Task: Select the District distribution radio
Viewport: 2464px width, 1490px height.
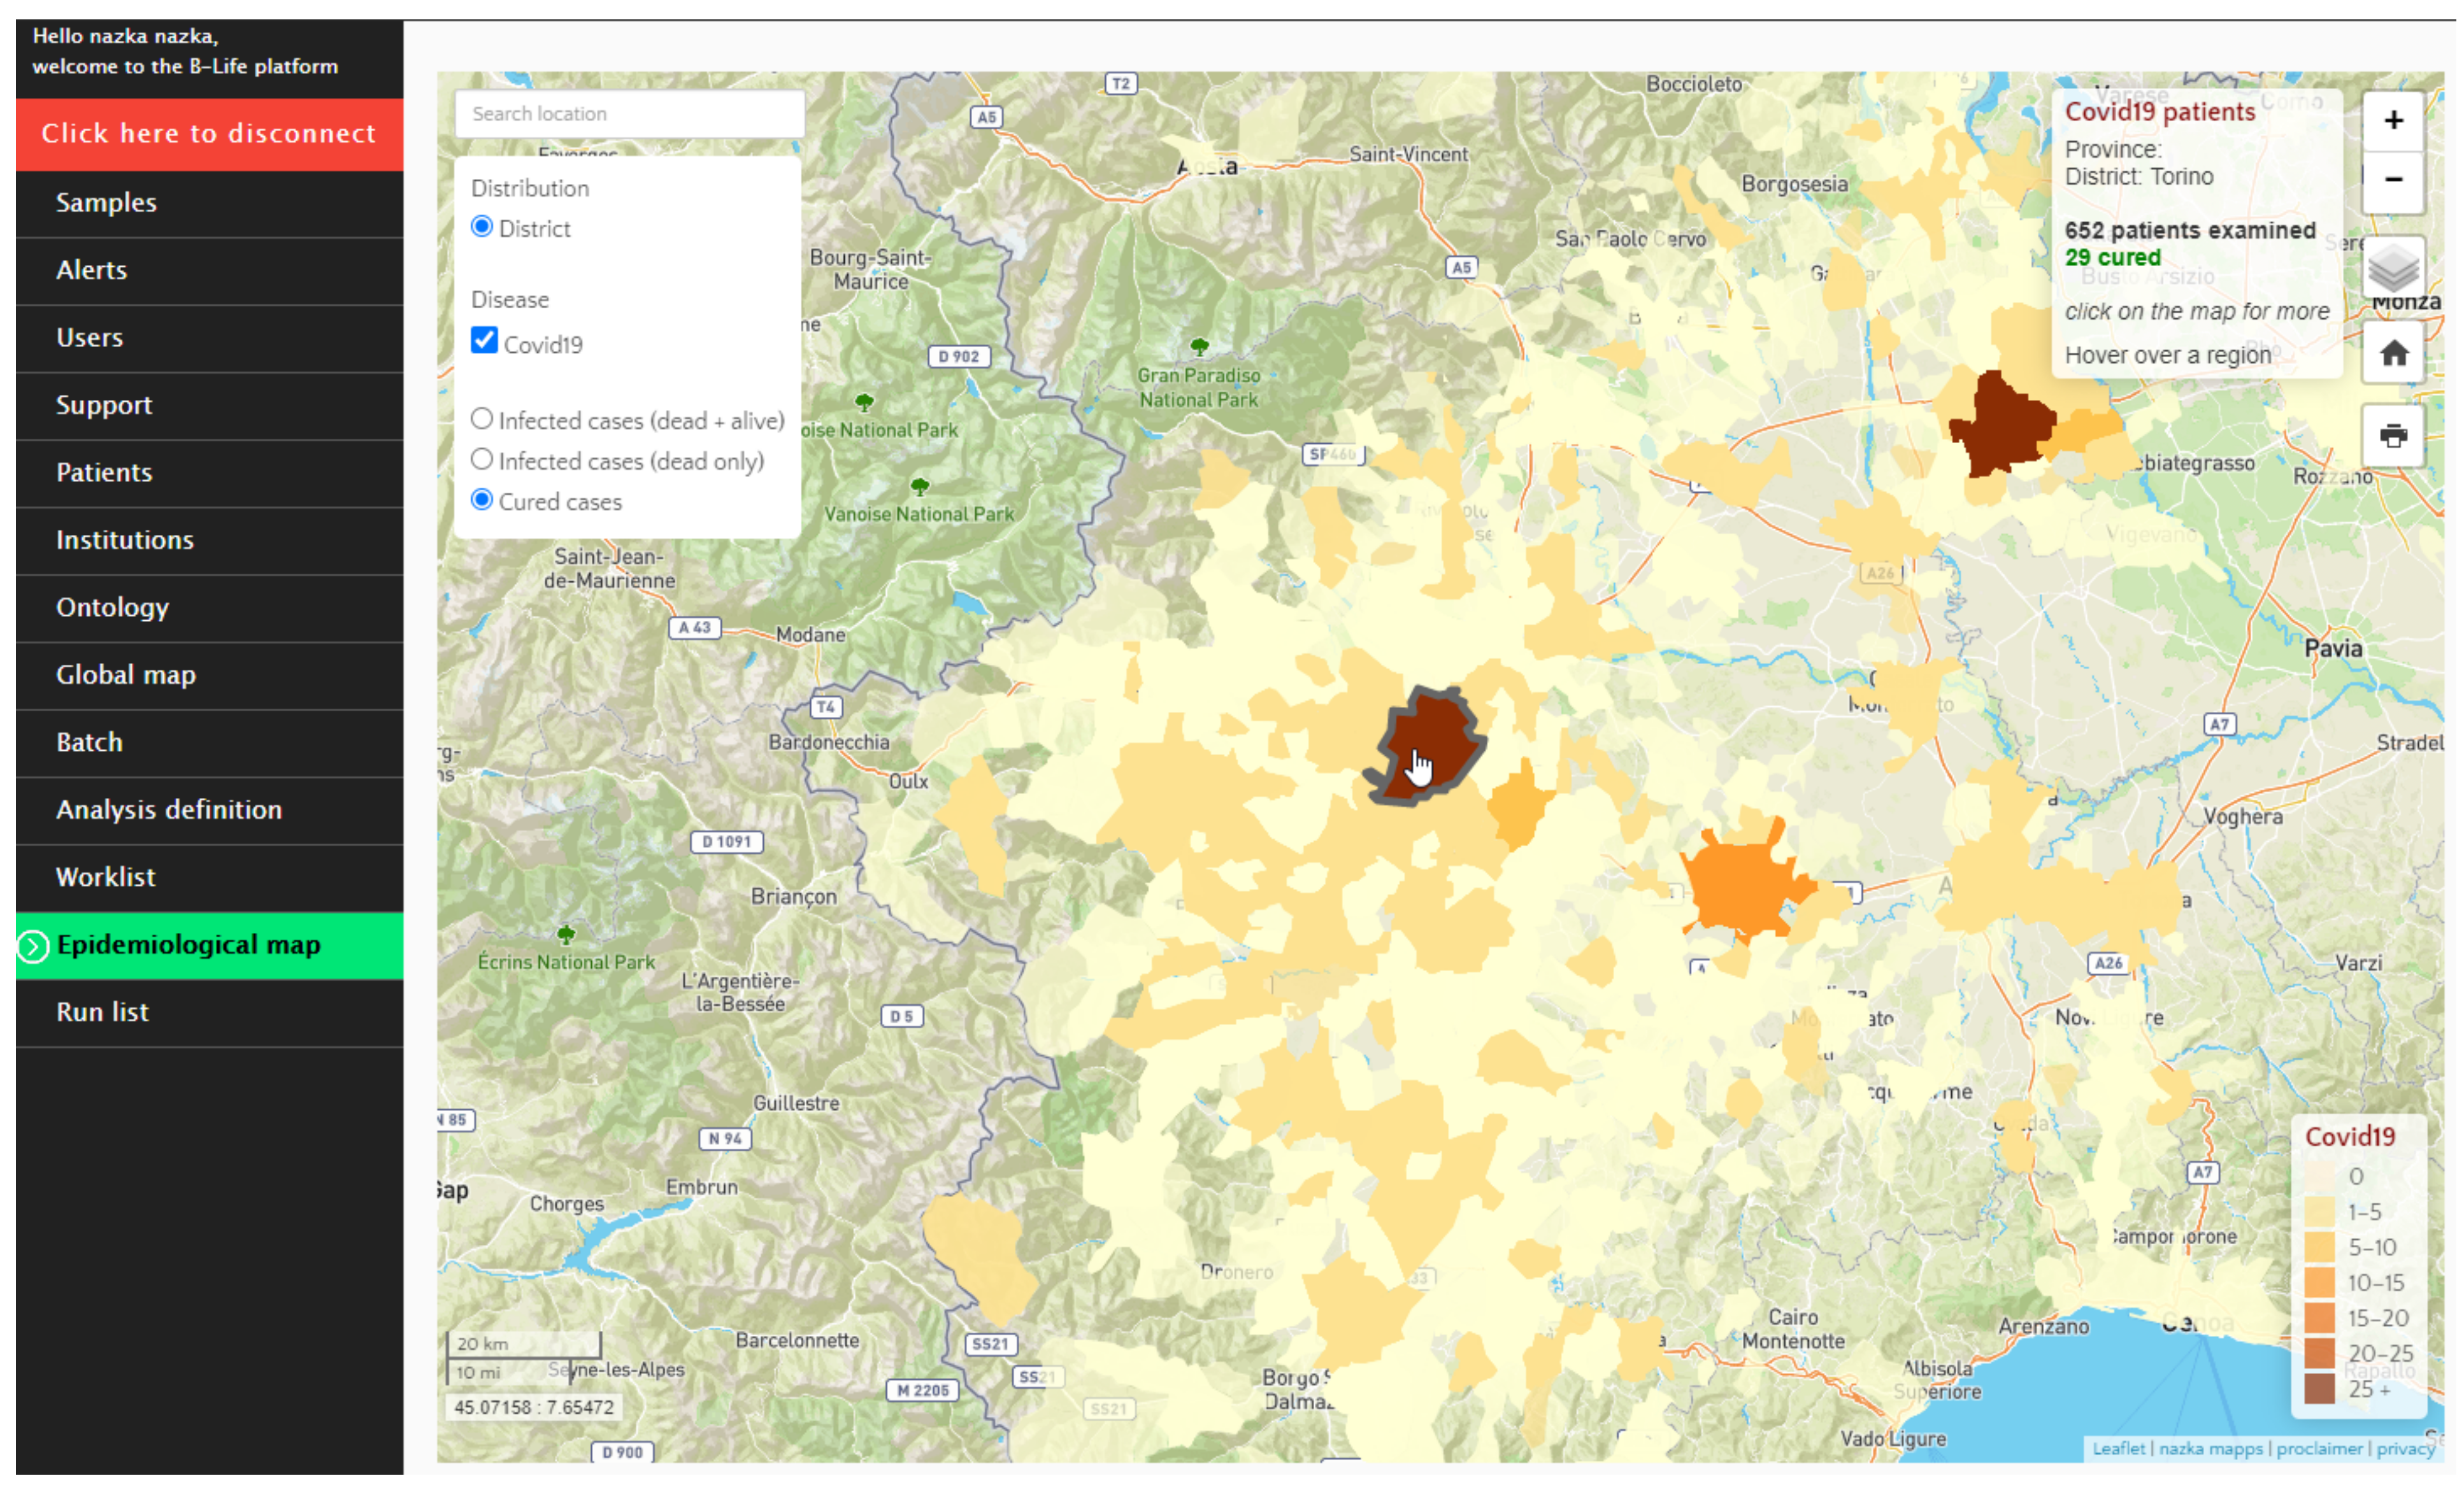Action: (x=482, y=227)
